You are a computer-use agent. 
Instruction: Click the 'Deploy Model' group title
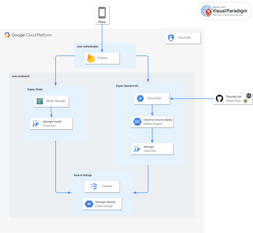pyautogui.click(x=35, y=90)
